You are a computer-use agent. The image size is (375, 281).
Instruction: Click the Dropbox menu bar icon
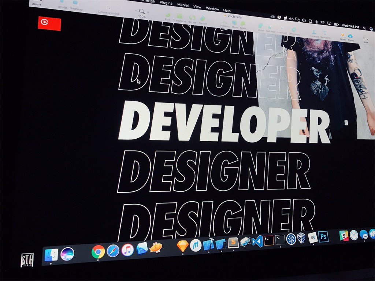point(279,17)
